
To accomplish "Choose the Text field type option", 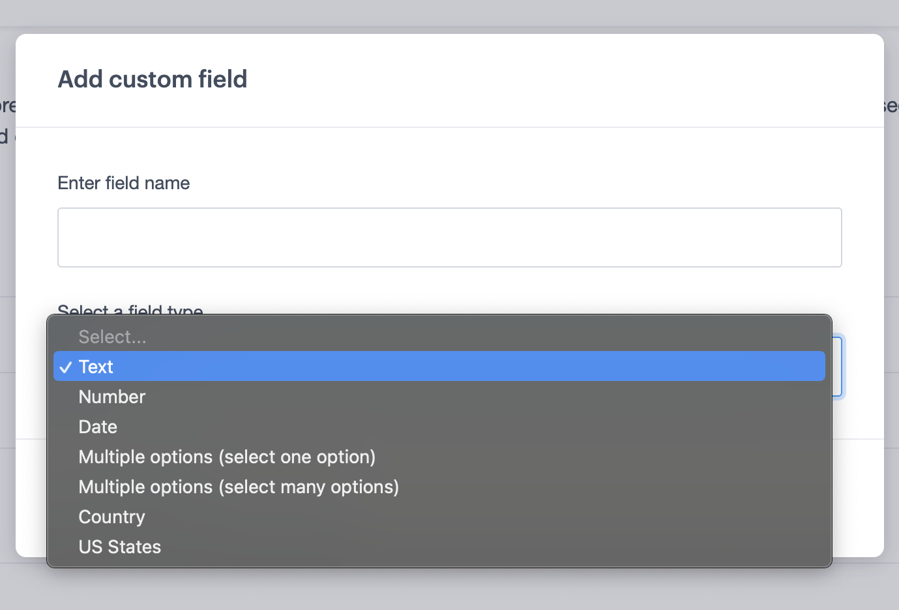I will [96, 367].
